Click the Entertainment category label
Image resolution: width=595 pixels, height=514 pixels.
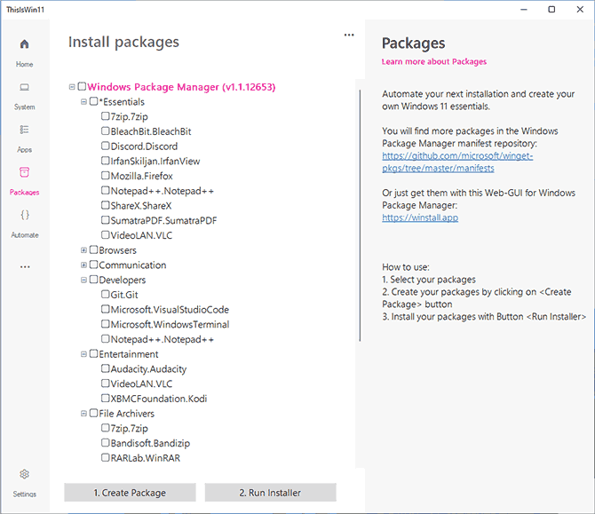(x=128, y=354)
